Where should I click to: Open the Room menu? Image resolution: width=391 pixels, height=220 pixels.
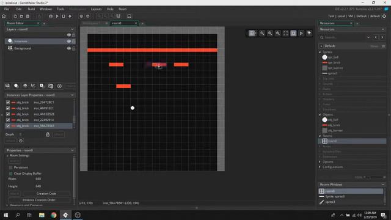point(122,9)
